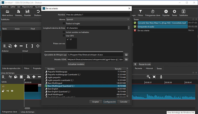Image resolution: width=198 pixels, height=114 pixels.
Task: Open the Archivo menu
Action: 5,7
